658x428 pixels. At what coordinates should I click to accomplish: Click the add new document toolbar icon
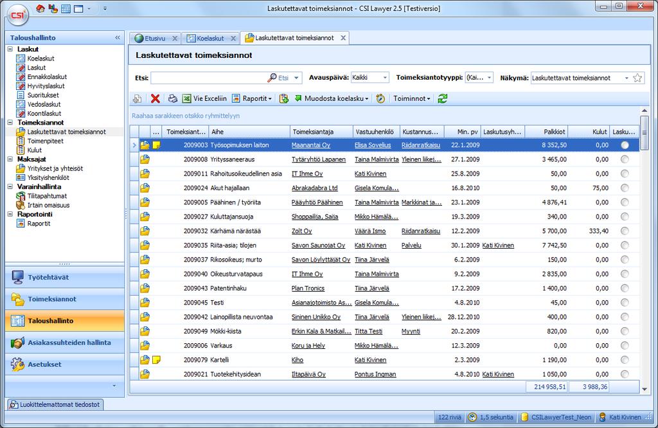point(137,98)
